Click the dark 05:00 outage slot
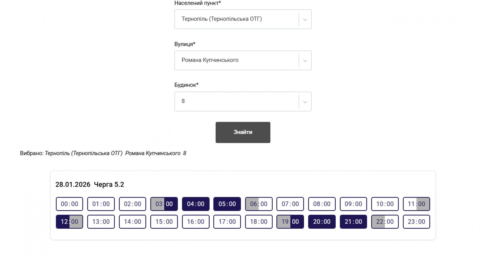 coord(227,204)
